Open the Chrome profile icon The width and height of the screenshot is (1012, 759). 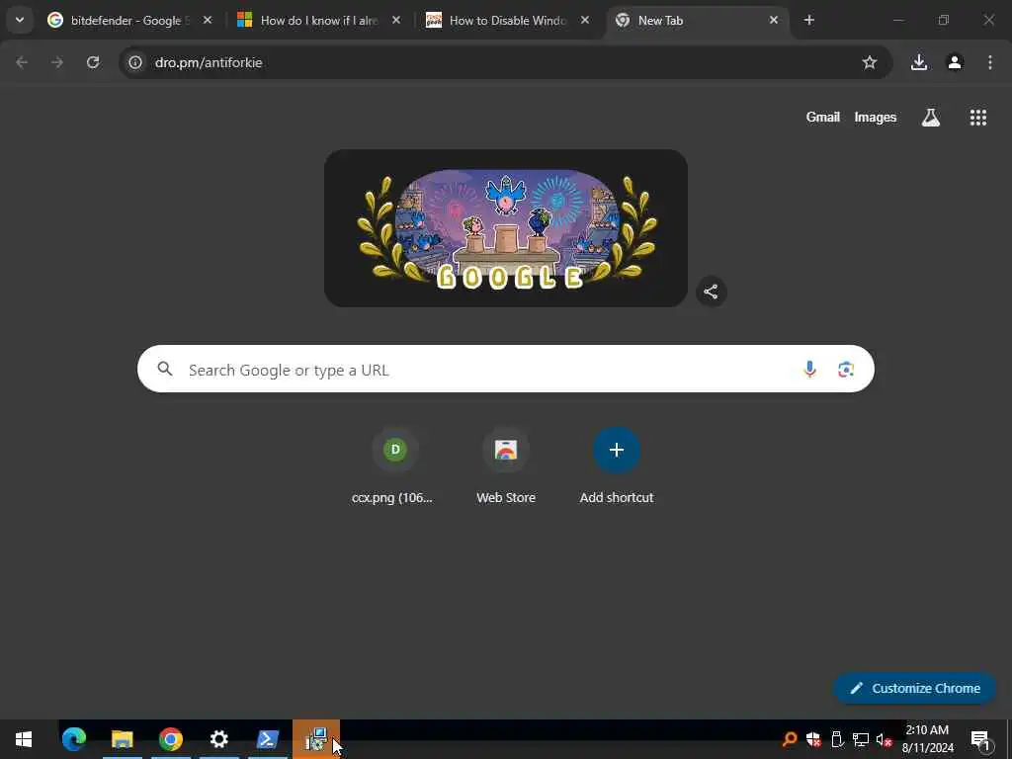click(x=955, y=62)
